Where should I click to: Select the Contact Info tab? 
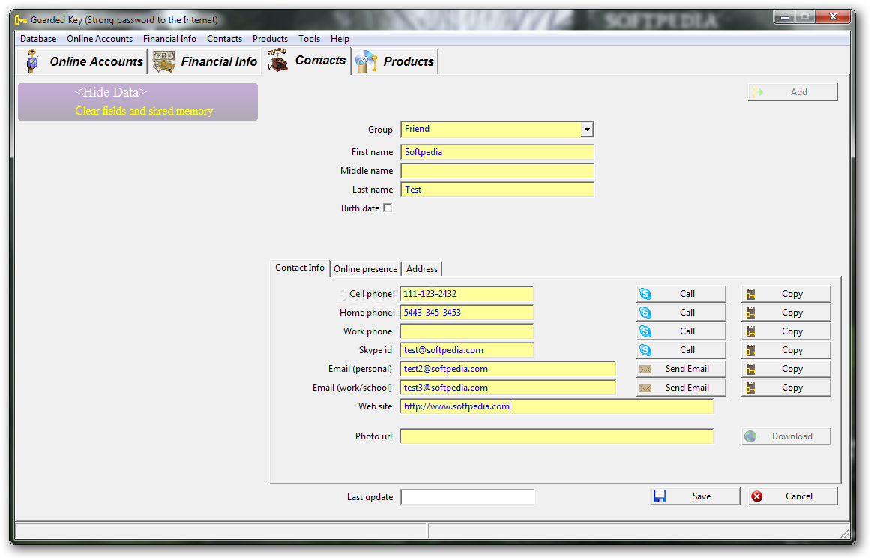(x=299, y=268)
